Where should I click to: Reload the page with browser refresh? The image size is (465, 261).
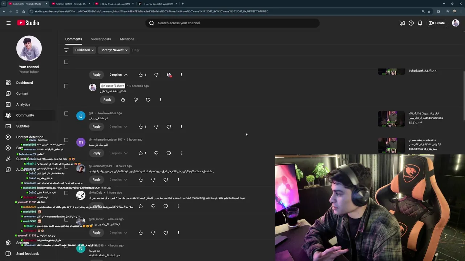[x=17, y=11]
